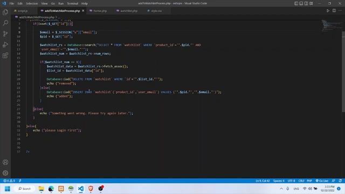Viewport: 345px width, 194px height.
Task: Open the editor More Actions ellipsis
Action: point(340,11)
